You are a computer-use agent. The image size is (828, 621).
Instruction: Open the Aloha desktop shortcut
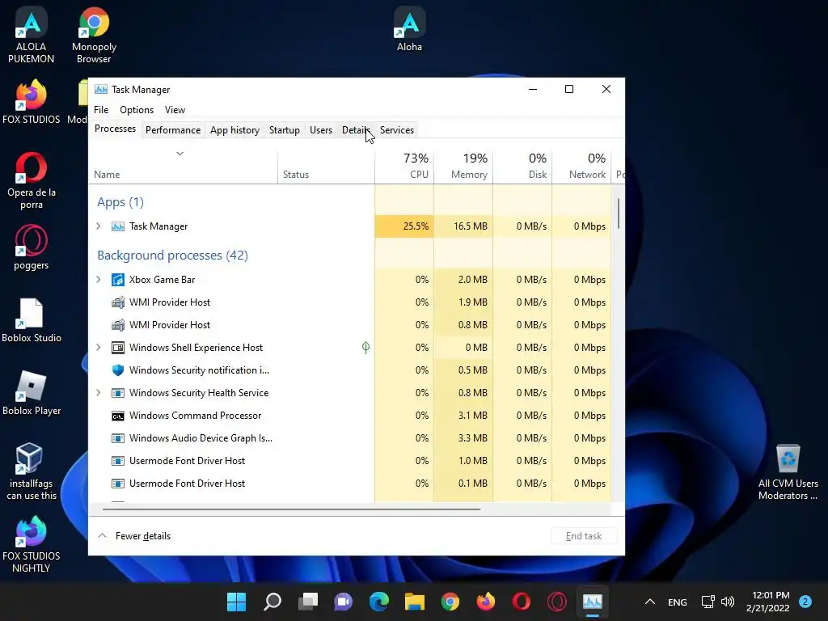[409, 29]
